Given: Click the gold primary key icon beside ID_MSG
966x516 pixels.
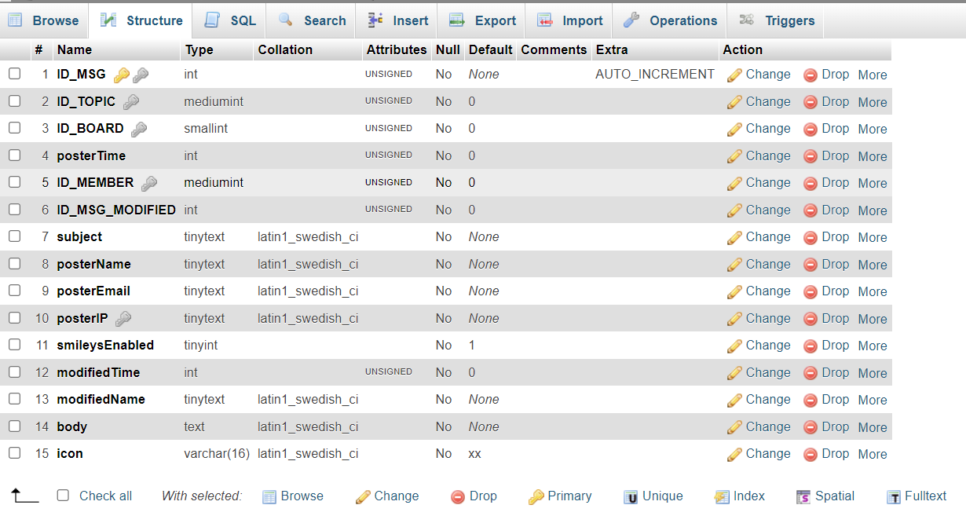Looking at the screenshot, I should coord(121,75).
